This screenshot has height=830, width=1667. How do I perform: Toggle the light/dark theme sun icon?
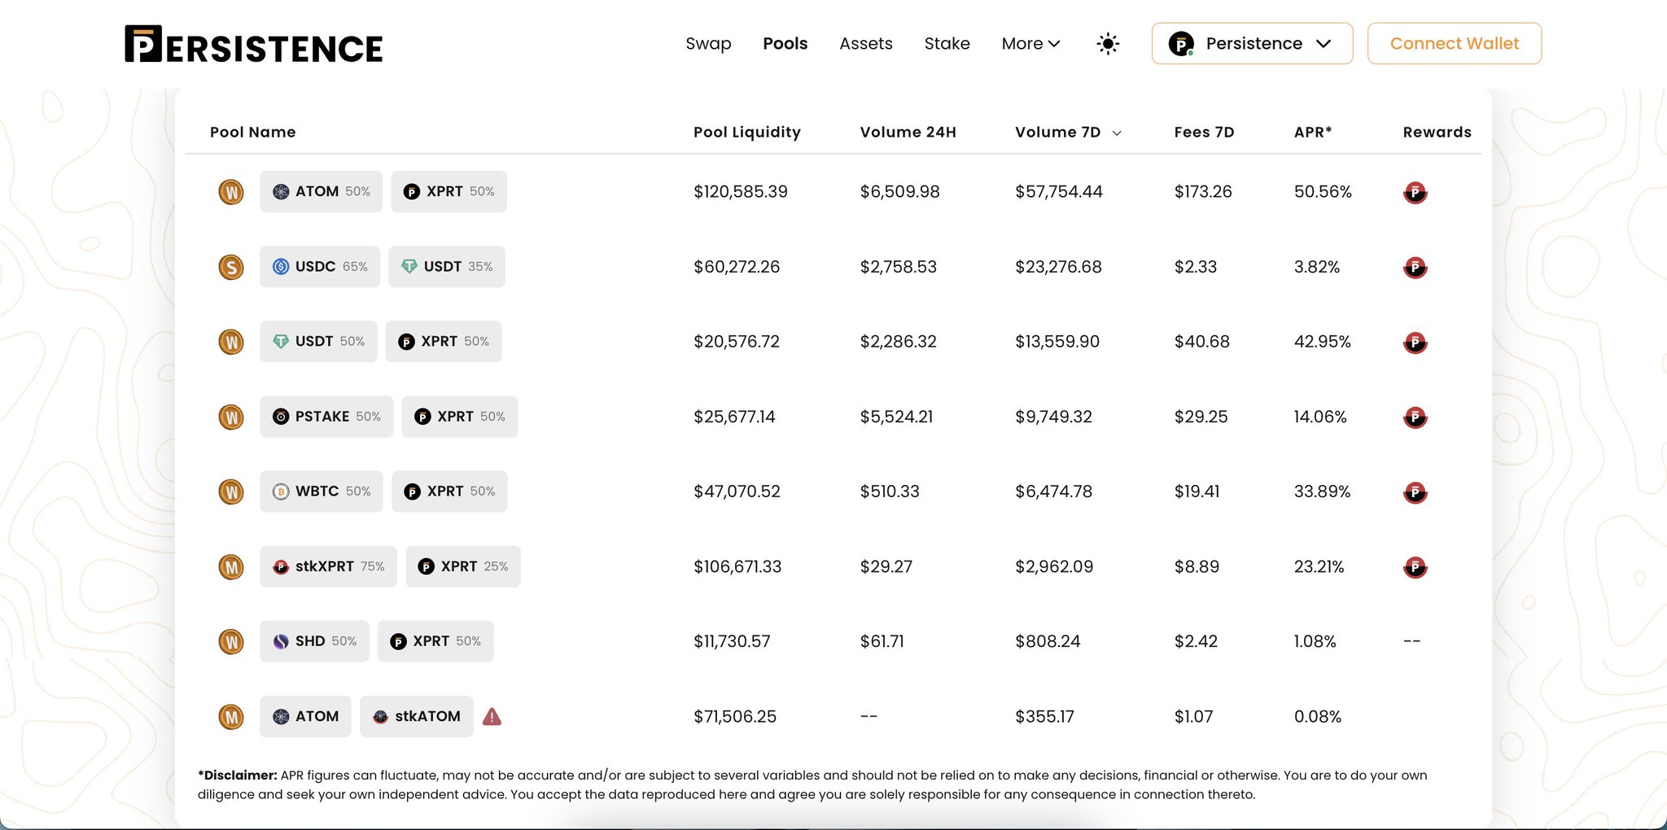click(x=1108, y=44)
